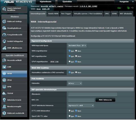The width and height of the screenshot is (136, 120).
Task: Click the Forgalomkezelő gauge icon
Action: pos(4,35)
